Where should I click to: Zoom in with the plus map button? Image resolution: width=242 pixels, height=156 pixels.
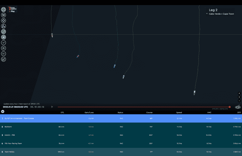pos(239,93)
